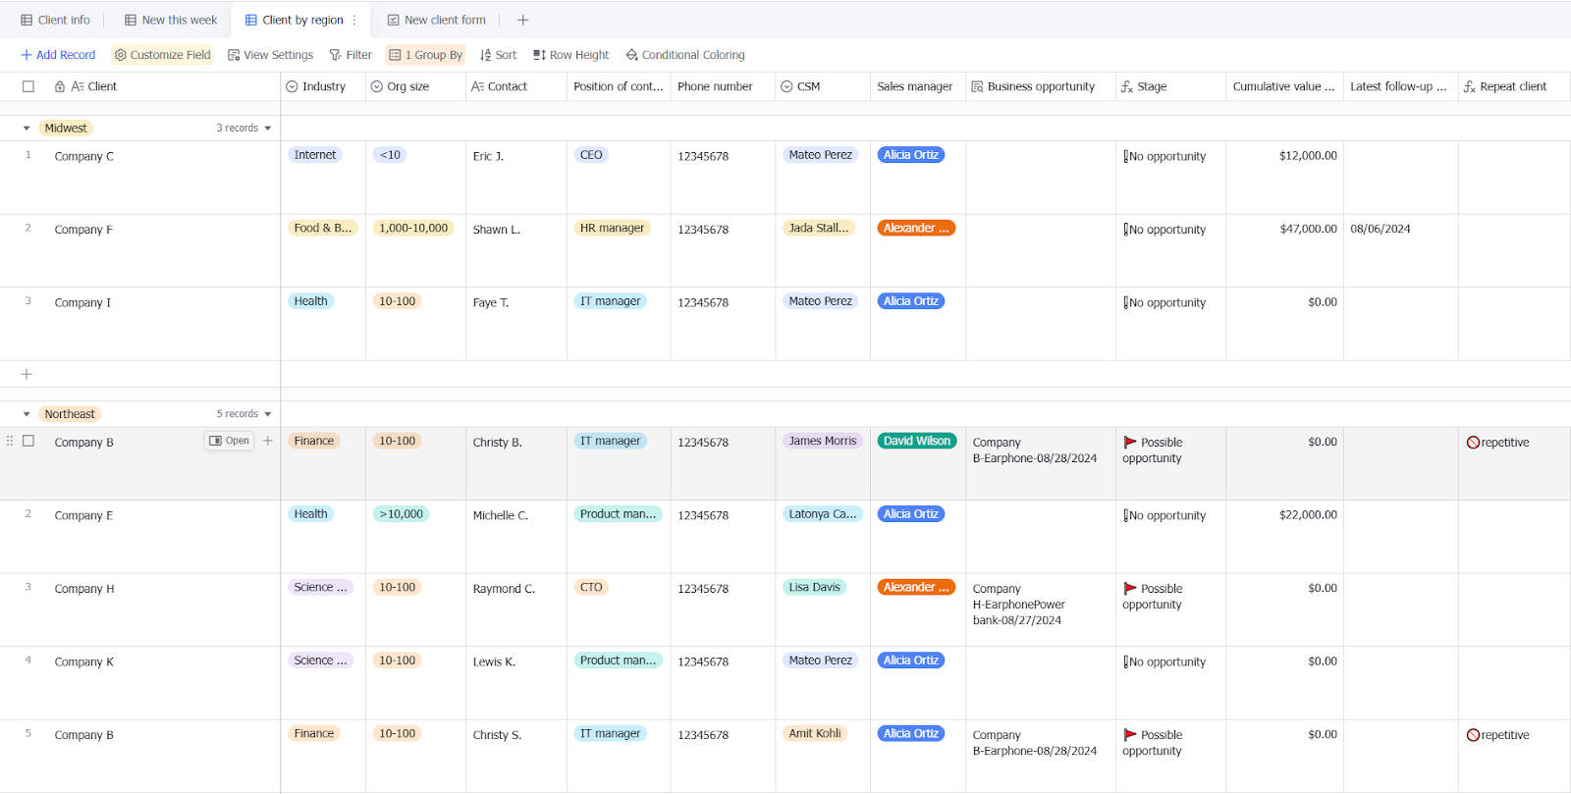Click Alexander sales manager tag for Company F

pos(916,228)
